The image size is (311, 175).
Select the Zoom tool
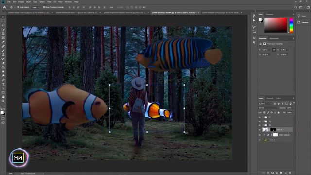click(3, 101)
